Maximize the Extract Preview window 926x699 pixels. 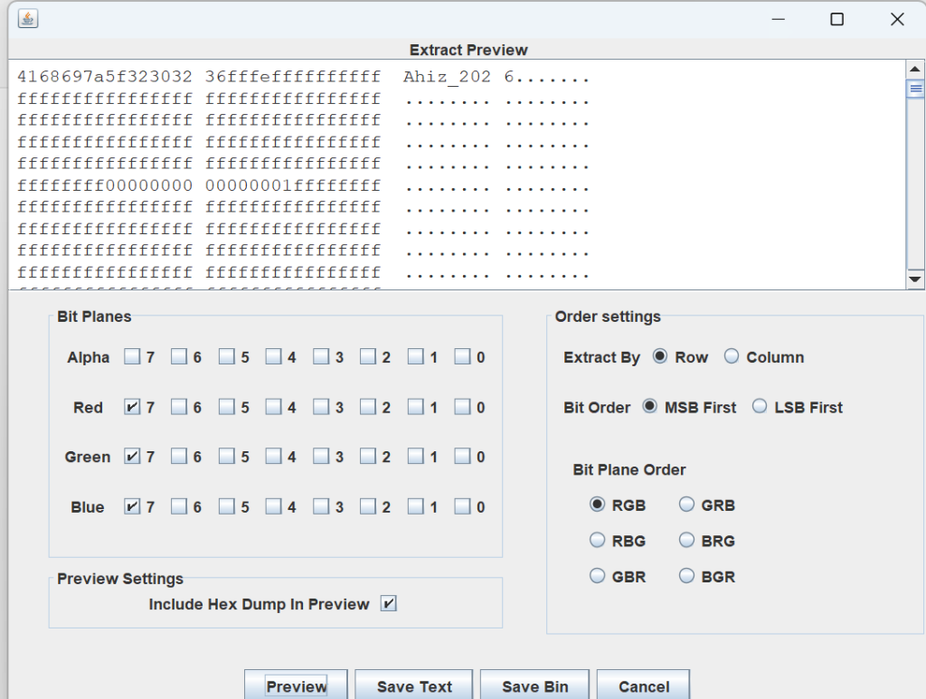point(836,19)
